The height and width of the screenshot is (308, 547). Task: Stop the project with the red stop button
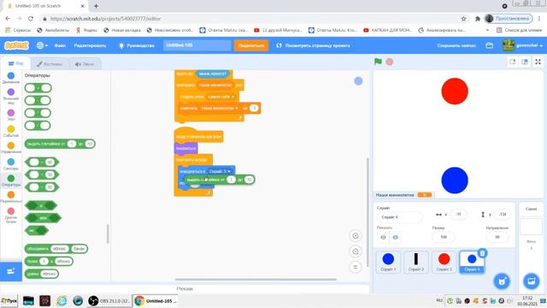(x=390, y=62)
